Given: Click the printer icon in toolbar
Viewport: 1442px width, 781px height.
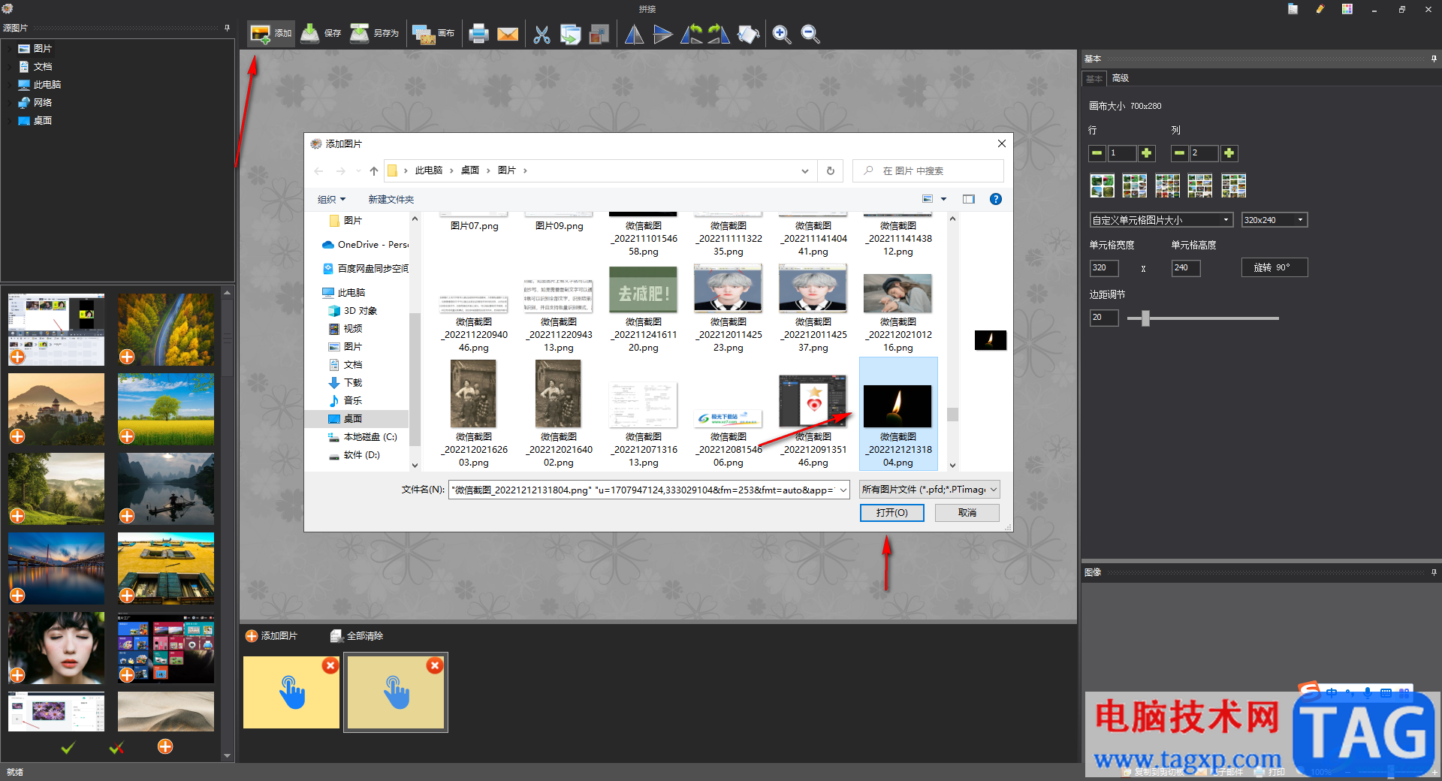Looking at the screenshot, I should coord(478,34).
